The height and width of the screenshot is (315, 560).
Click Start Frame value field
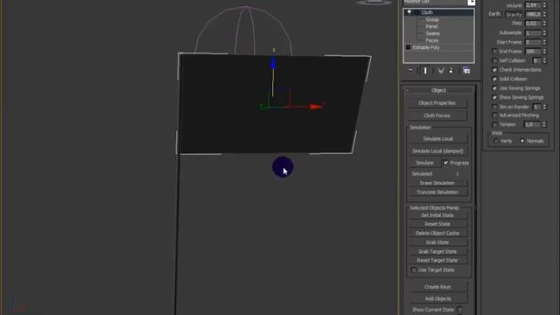point(533,42)
